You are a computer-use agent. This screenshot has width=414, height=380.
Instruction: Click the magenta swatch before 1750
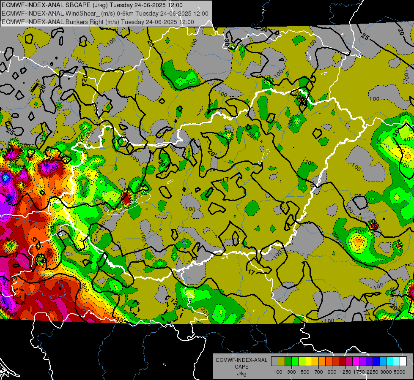[x=356, y=361]
